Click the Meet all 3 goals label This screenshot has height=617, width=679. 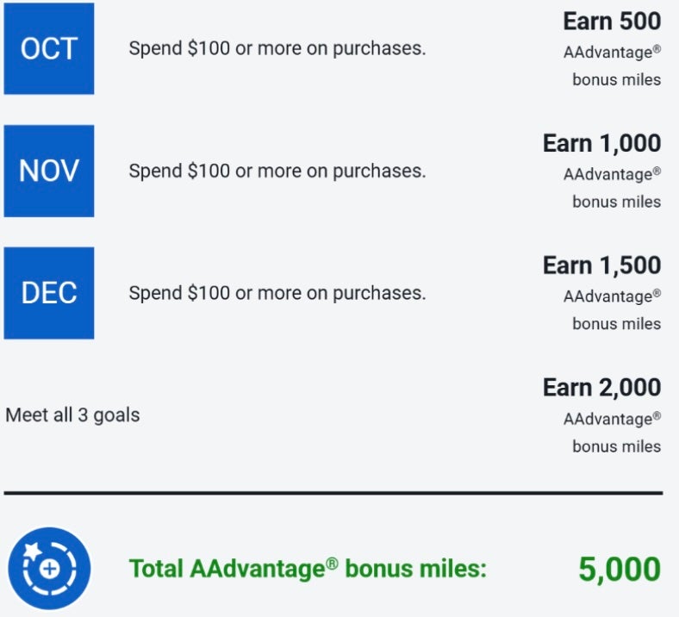(x=72, y=414)
